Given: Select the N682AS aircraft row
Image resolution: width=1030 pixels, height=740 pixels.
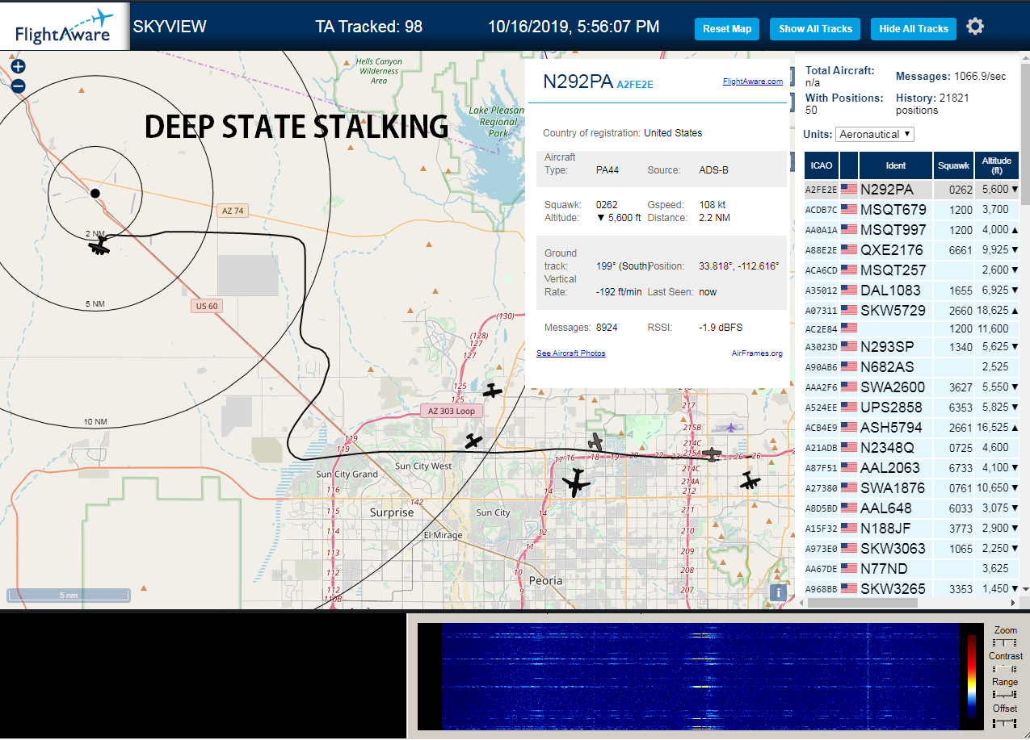Looking at the screenshot, I should [x=912, y=367].
